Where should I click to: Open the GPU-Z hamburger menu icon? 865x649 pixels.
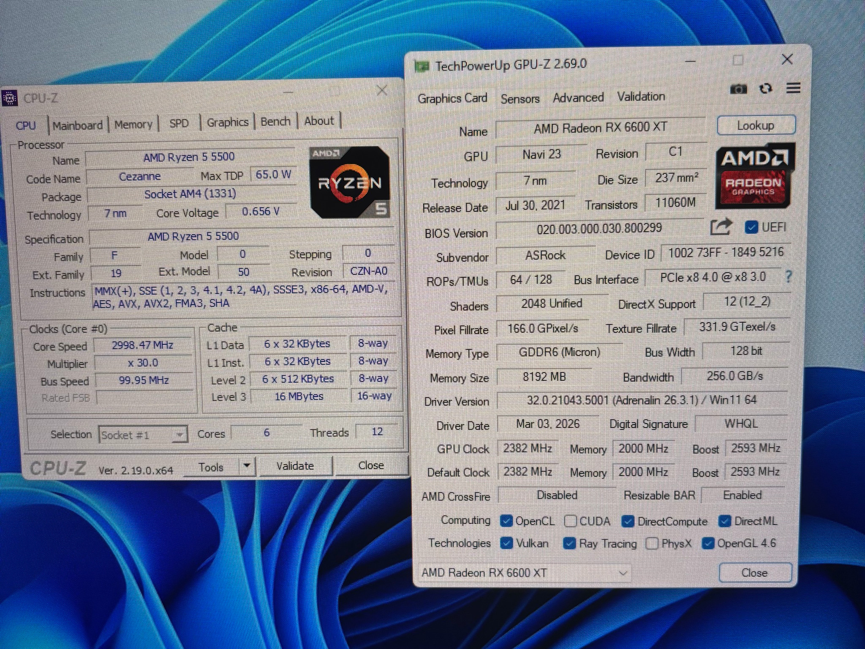793,88
